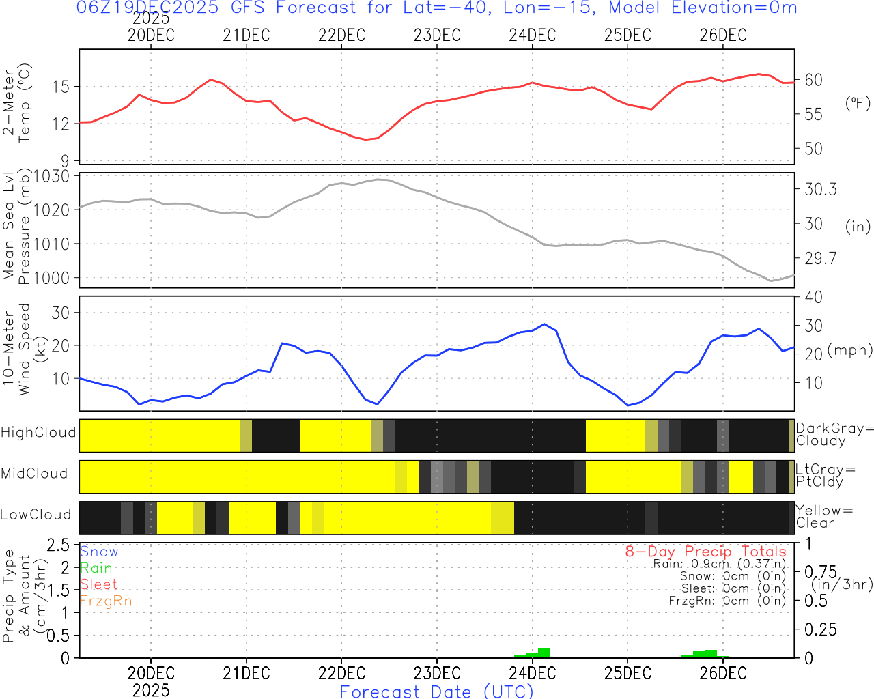874x699 pixels.
Task: Click the "24DEC" label on top axis
Action: click(x=532, y=35)
